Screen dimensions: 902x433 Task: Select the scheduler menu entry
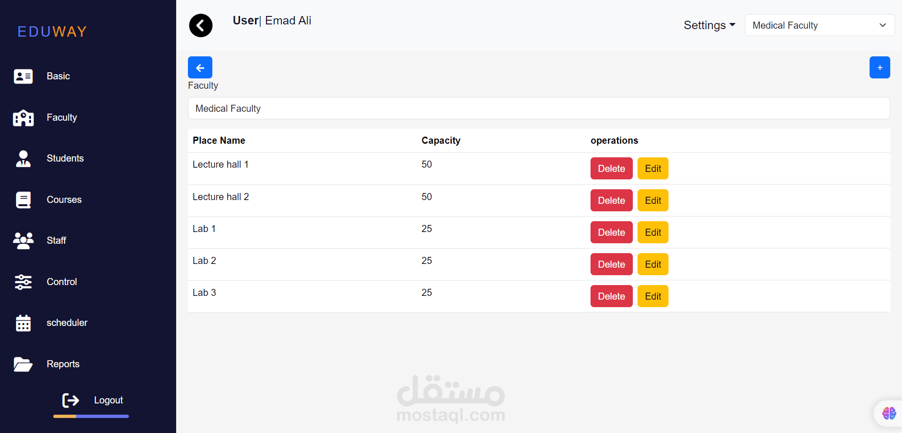(67, 323)
